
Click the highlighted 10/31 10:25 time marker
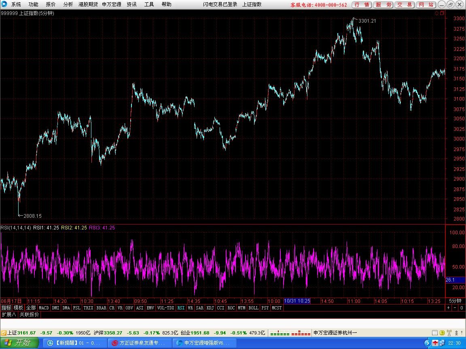pyautogui.click(x=297, y=301)
